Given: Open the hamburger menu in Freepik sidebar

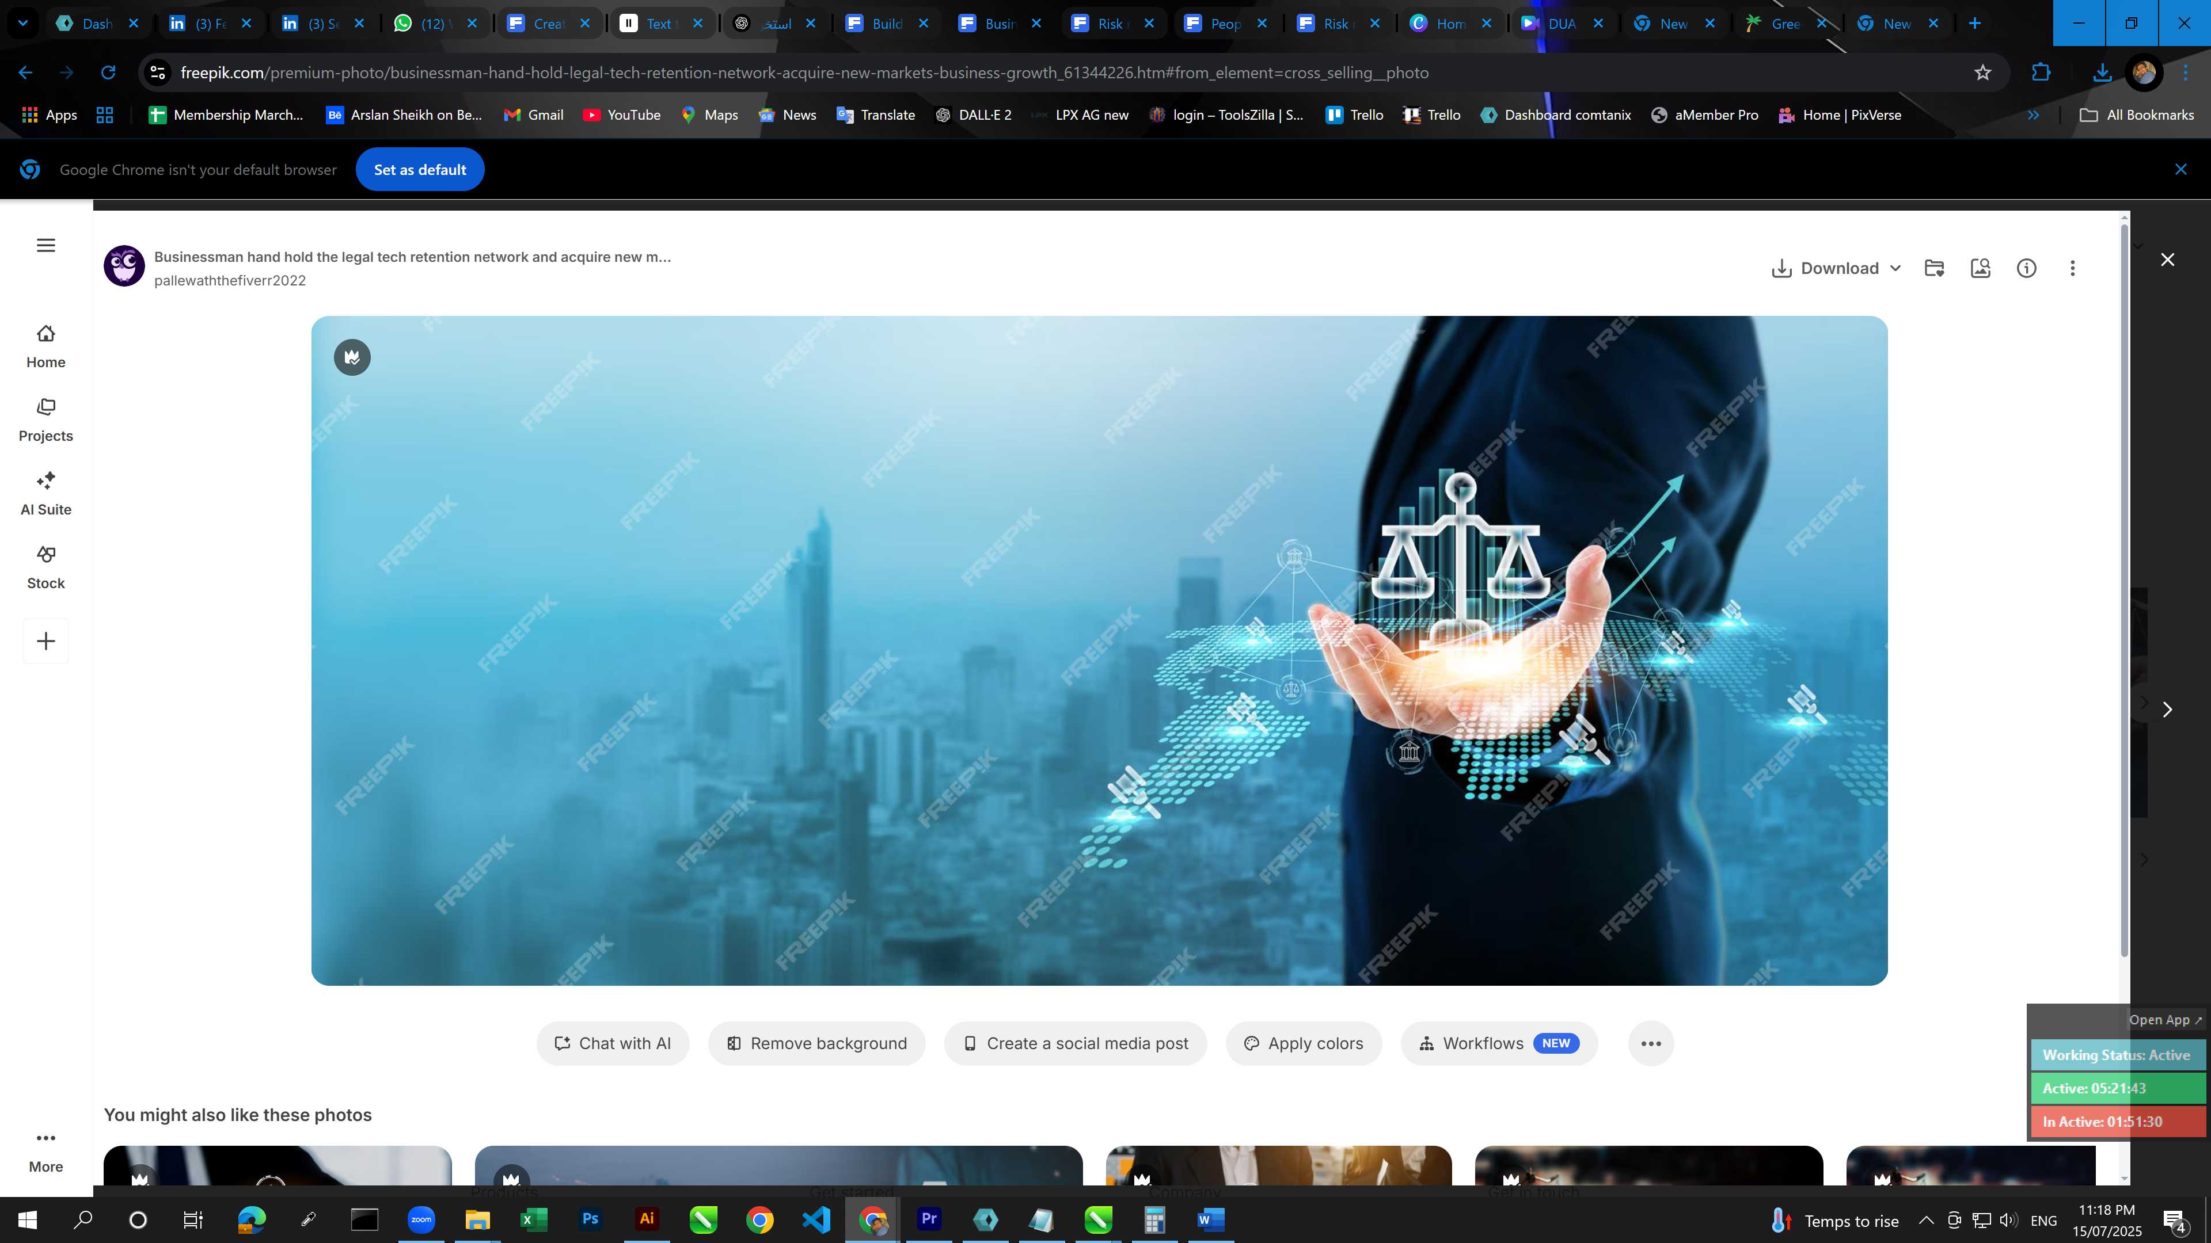Looking at the screenshot, I should coord(46,245).
